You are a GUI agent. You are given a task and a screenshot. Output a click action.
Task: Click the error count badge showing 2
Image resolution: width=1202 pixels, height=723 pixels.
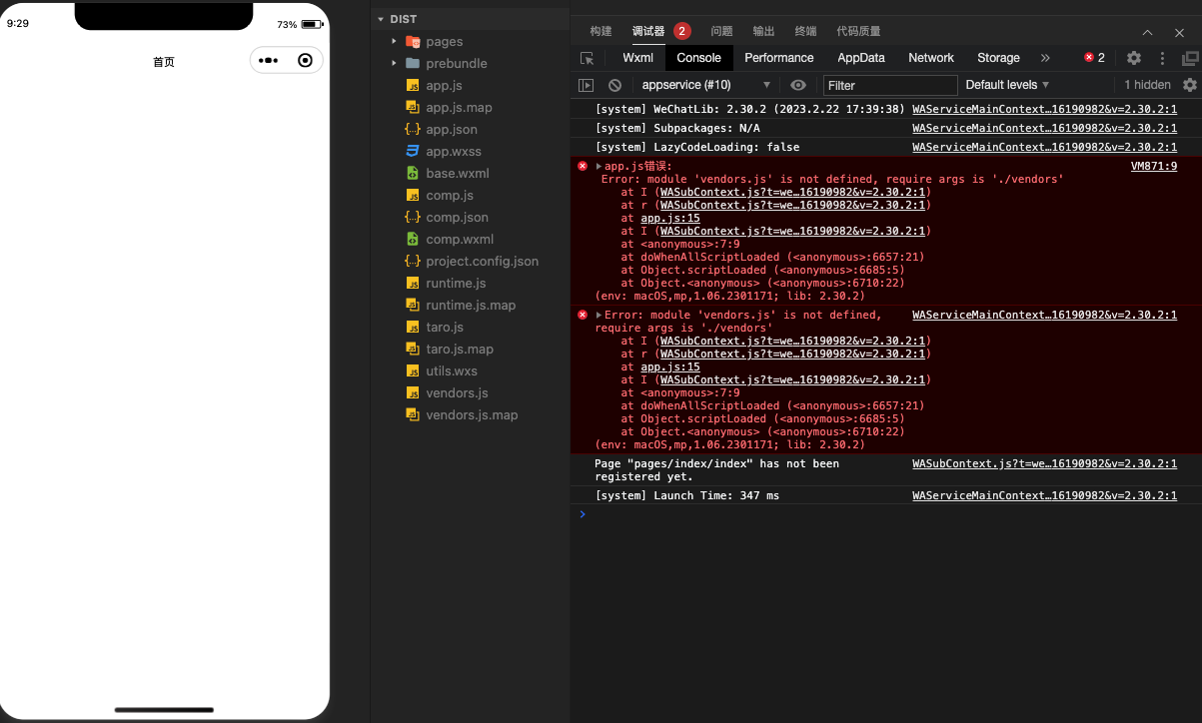(1093, 58)
